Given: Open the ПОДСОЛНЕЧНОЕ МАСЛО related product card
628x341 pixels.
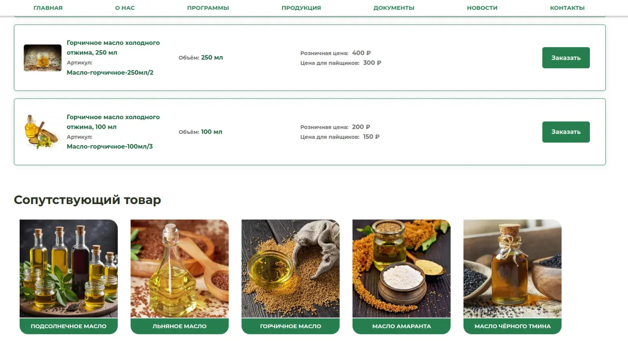Looking at the screenshot, I should click(x=69, y=277).
